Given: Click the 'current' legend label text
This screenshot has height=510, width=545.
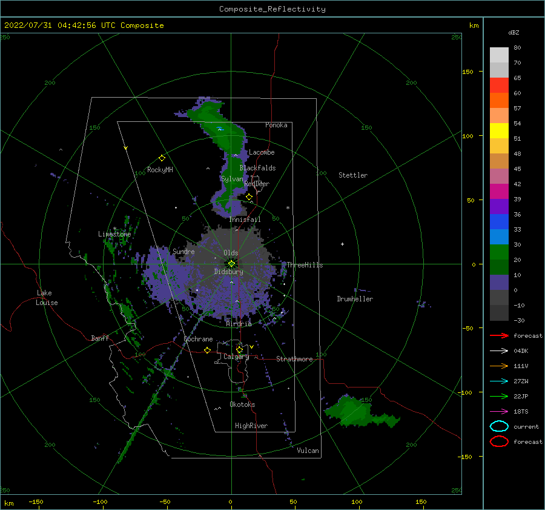Looking at the screenshot, I should click(x=526, y=427).
